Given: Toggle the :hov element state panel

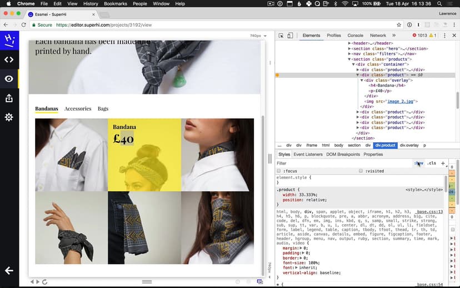Looking at the screenshot, I should 419,163.
